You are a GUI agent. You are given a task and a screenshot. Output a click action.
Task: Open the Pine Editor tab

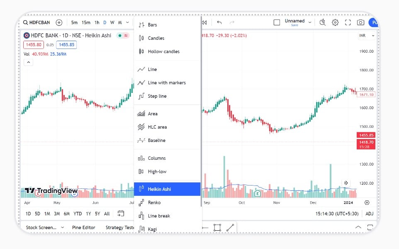coord(83,227)
